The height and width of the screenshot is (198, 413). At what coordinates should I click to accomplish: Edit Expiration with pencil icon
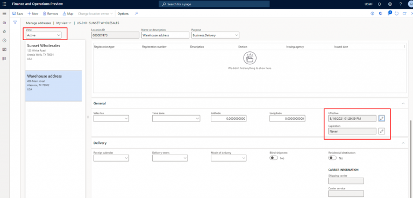[381, 131]
